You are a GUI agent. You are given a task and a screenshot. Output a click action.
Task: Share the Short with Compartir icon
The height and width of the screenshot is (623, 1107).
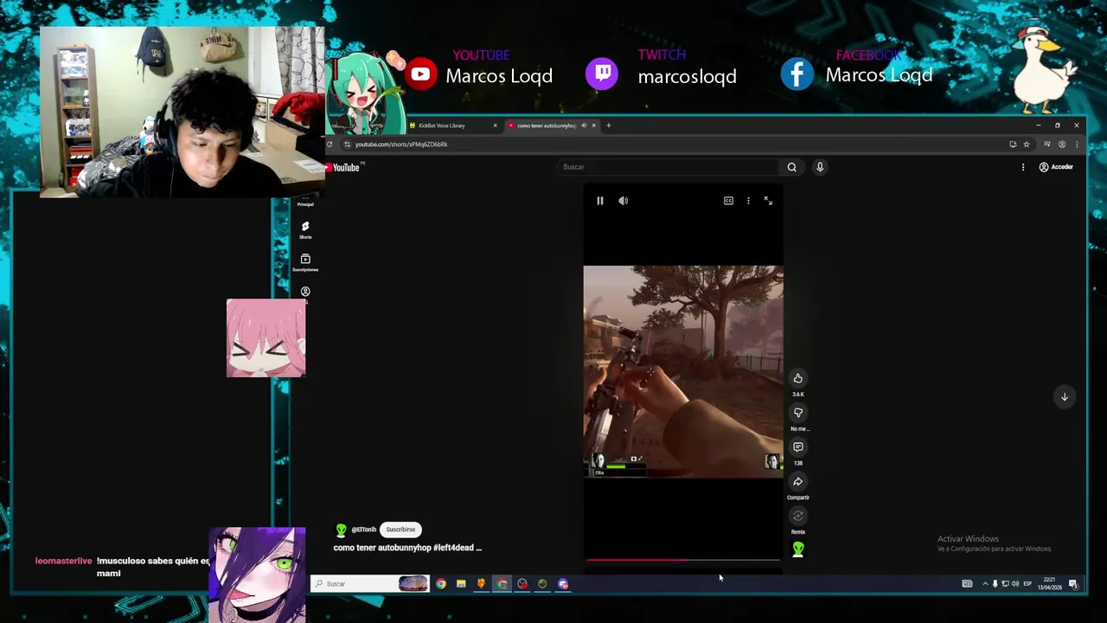pyautogui.click(x=797, y=482)
